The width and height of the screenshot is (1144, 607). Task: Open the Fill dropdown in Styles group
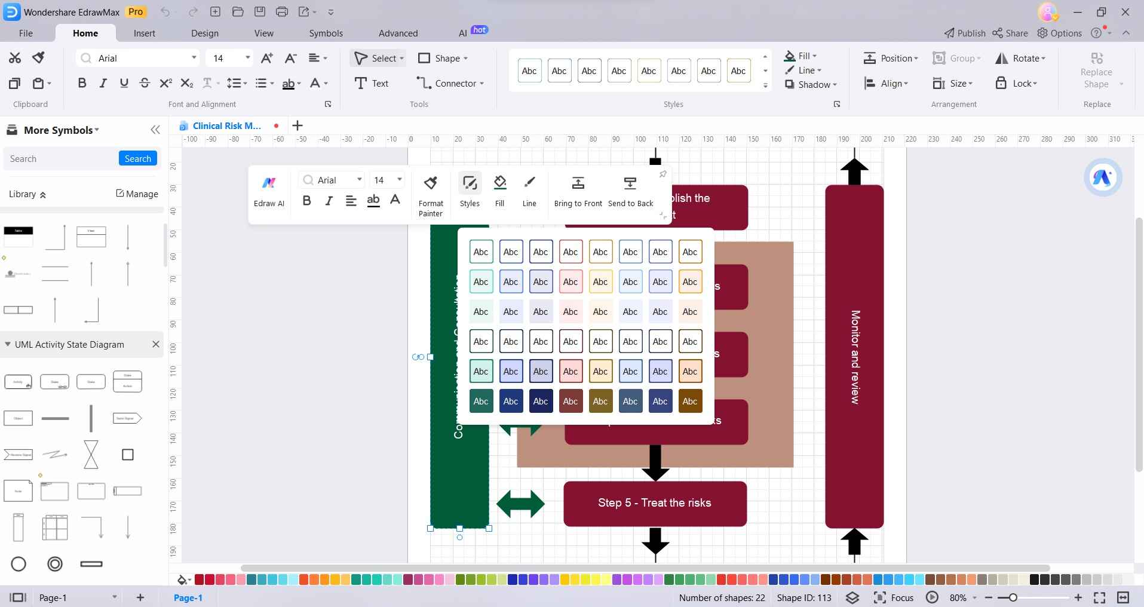point(801,56)
